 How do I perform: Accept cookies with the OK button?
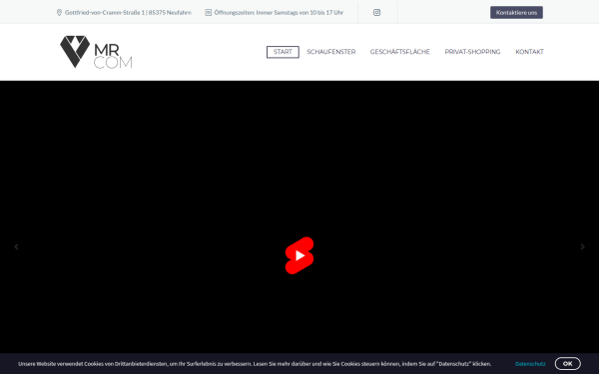pos(568,364)
